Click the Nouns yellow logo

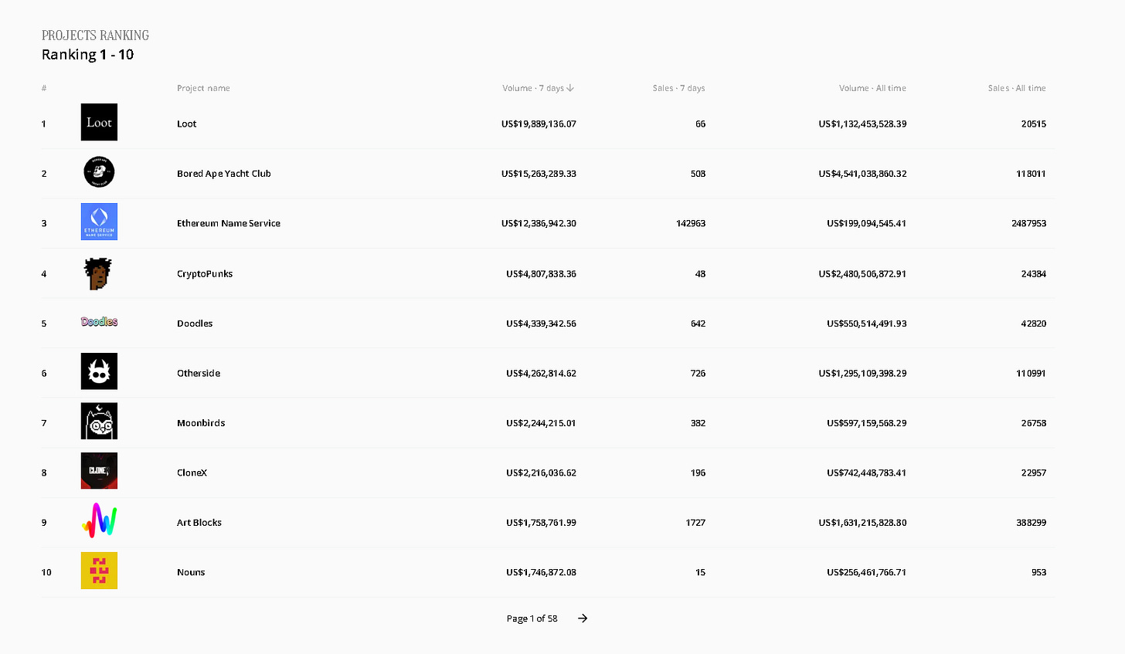pyautogui.click(x=99, y=571)
